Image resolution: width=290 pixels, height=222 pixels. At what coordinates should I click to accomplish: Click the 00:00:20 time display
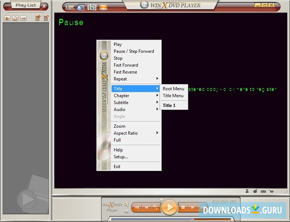point(224,202)
